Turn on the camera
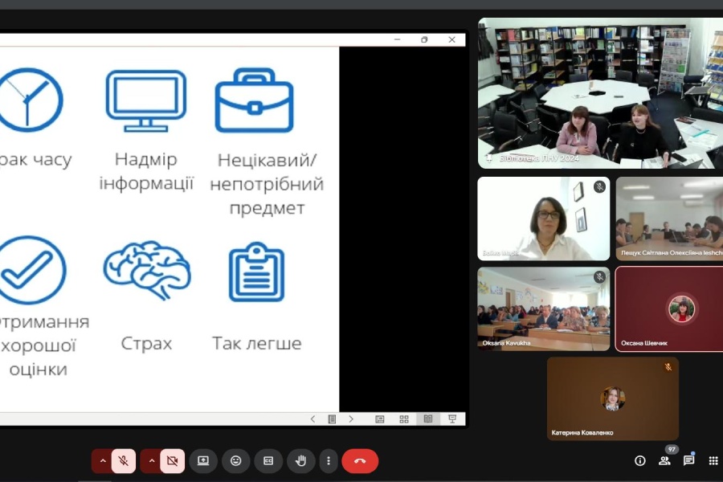723x482 pixels. (x=171, y=460)
